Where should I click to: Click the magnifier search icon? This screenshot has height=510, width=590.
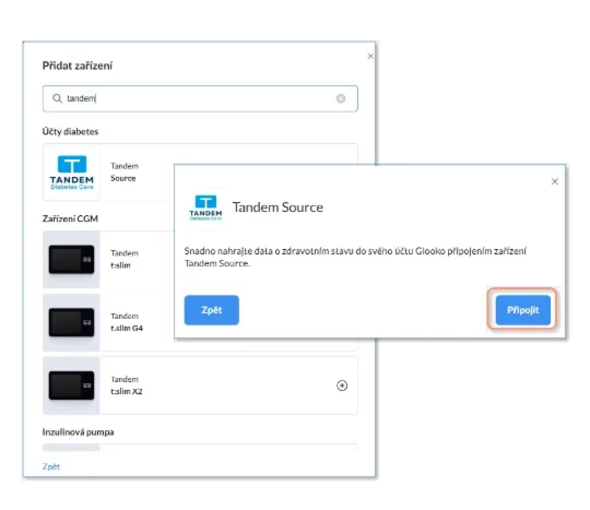click(57, 98)
